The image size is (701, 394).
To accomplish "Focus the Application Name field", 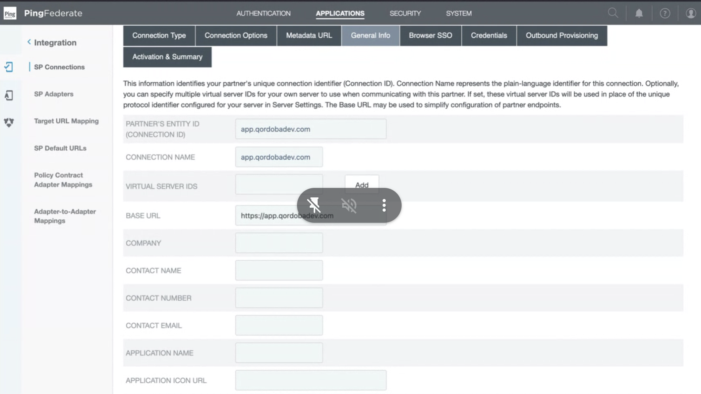I will coord(279,353).
